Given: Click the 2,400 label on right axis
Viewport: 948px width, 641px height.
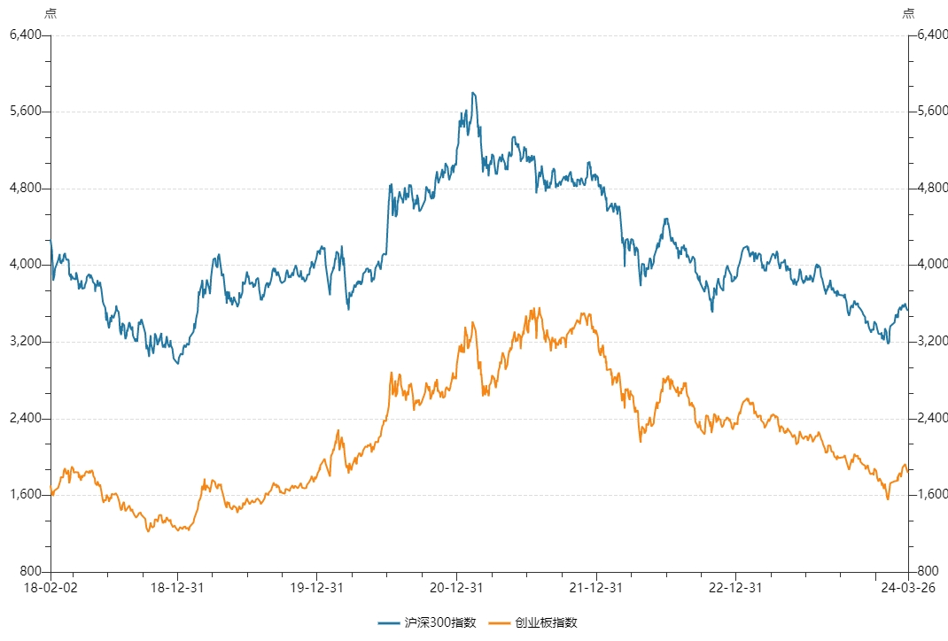Looking at the screenshot, I should 932,418.
